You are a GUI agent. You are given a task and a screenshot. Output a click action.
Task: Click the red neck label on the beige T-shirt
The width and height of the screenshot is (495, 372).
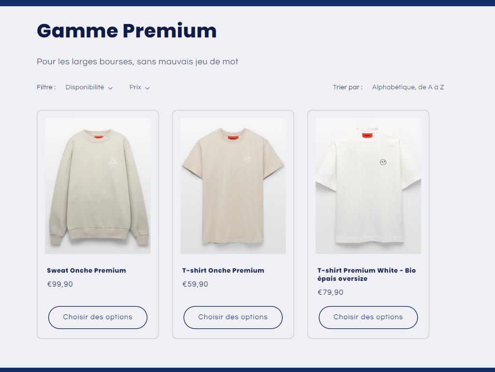click(233, 137)
